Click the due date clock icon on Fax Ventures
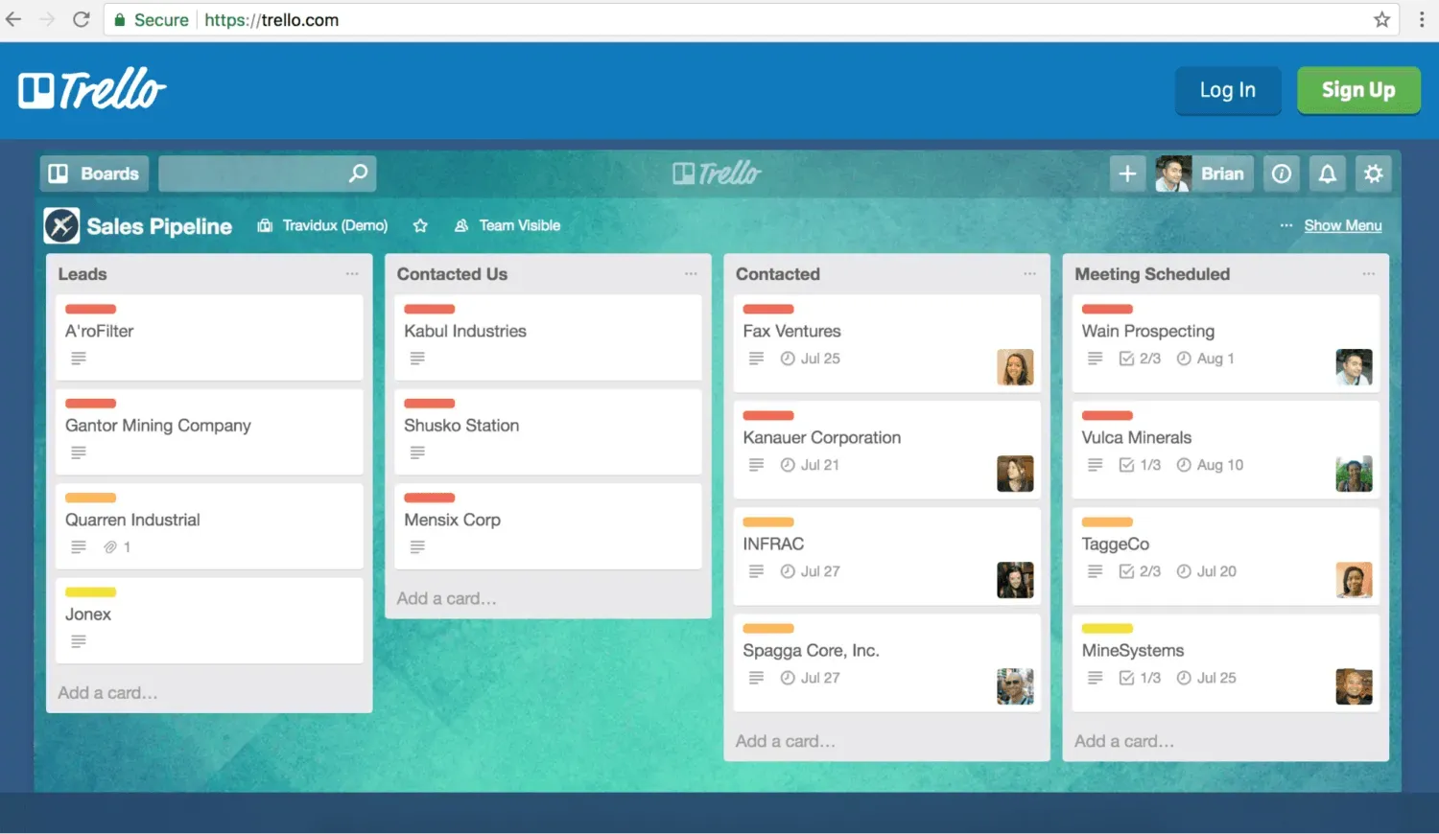Screen dimensions: 1439x834 click(x=786, y=358)
